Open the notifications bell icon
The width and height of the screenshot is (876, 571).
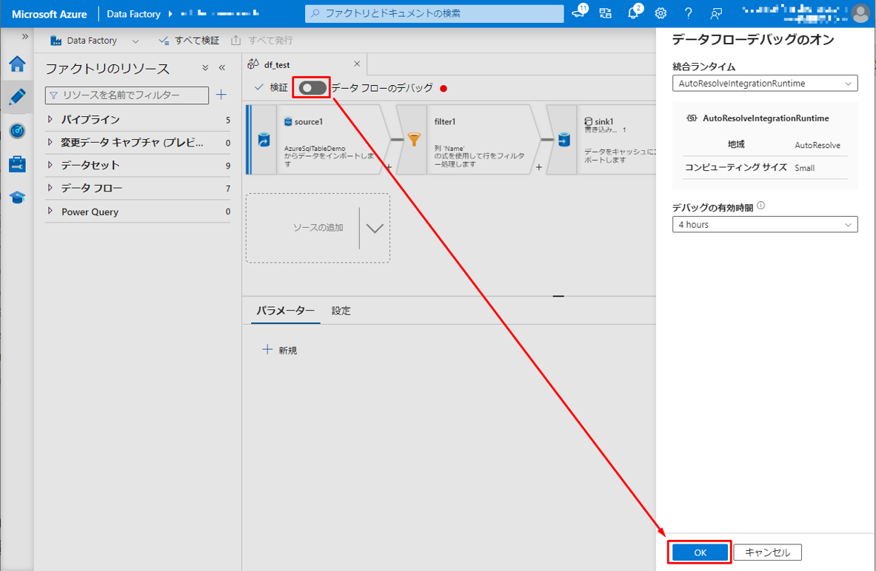click(x=633, y=13)
